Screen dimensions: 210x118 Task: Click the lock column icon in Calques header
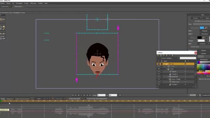(x=162, y=61)
